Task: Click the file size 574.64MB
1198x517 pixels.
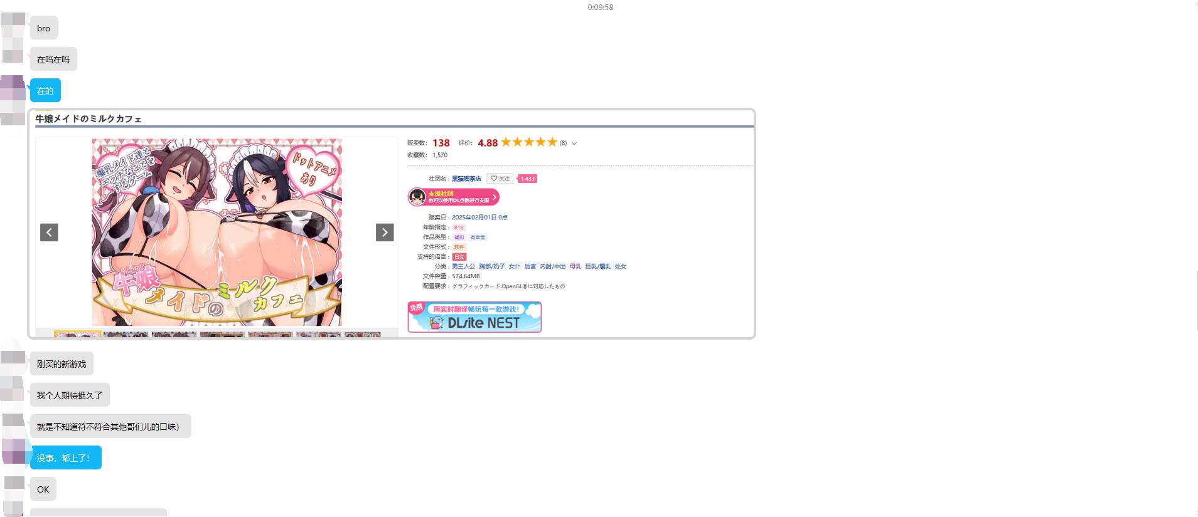Action: click(466, 276)
